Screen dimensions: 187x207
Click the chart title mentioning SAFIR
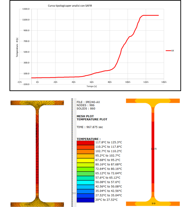[71, 6]
